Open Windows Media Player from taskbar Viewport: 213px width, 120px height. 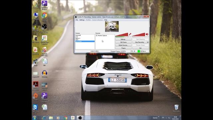(x=58, y=118)
